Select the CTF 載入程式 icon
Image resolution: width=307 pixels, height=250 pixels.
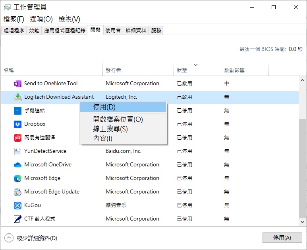click(17, 219)
